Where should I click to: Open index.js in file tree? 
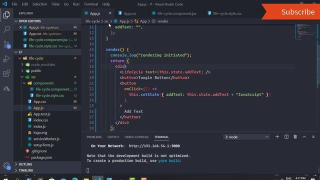(x=47, y=126)
